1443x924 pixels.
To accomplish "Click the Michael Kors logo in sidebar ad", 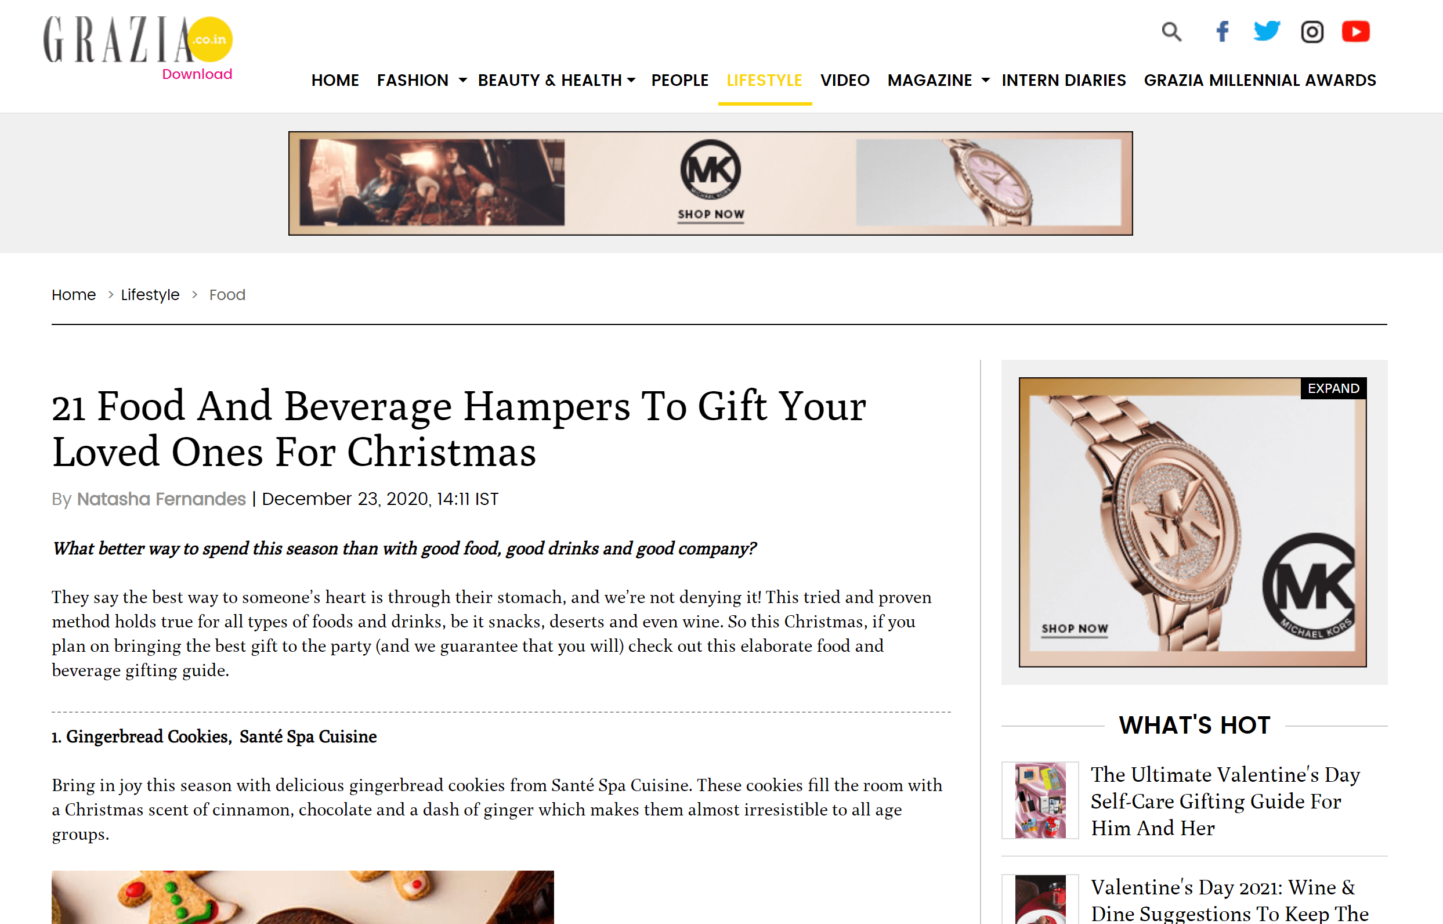I will coord(1308,586).
